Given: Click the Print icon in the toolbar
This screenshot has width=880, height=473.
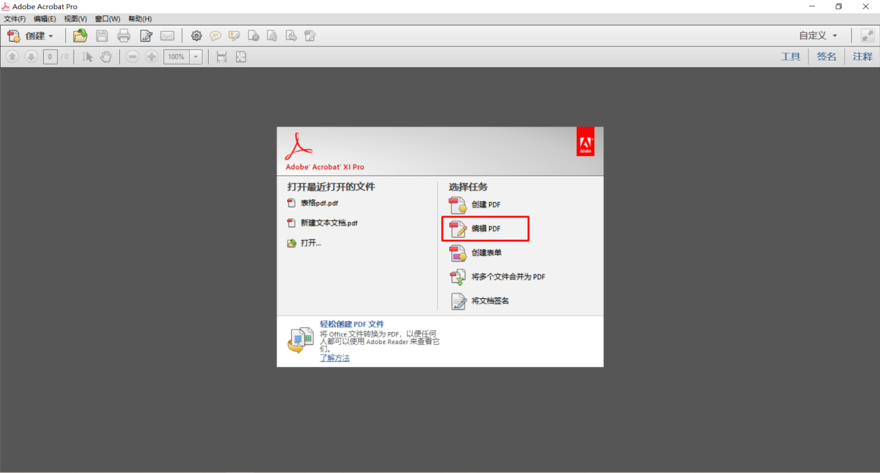Looking at the screenshot, I should (123, 36).
